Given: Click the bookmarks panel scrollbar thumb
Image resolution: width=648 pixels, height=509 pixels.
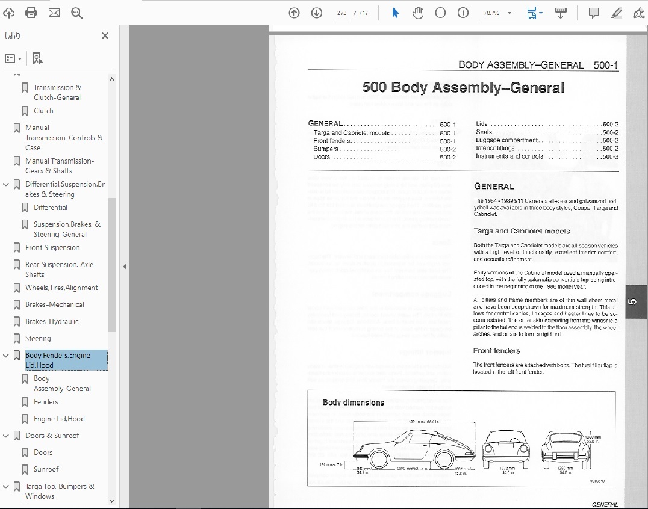Looking at the screenshot, I should click(x=112, y=265).
